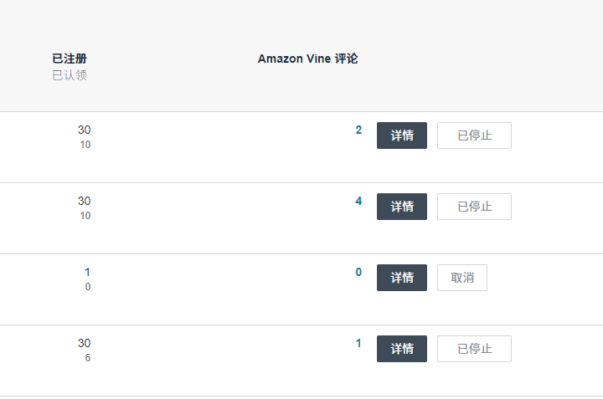Click 已停止 in the row with 6 claimed

(x=474, y=349)
